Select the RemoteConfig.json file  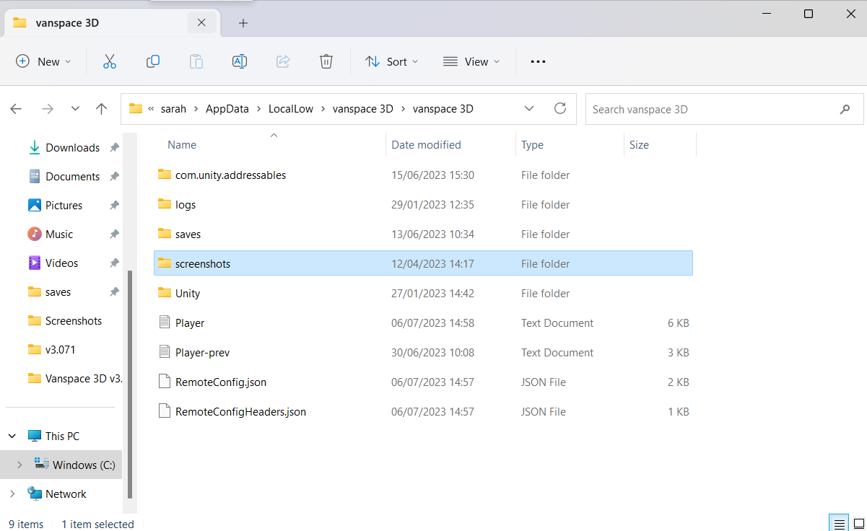424,382
